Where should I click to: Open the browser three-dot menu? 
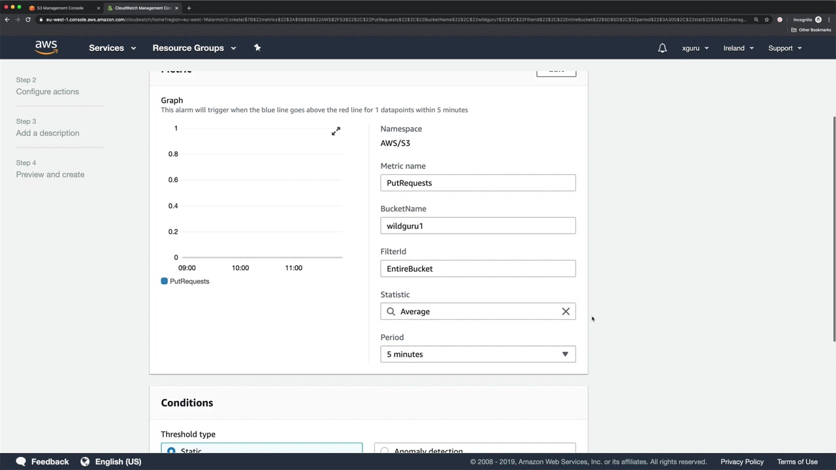tap(829, 20)
